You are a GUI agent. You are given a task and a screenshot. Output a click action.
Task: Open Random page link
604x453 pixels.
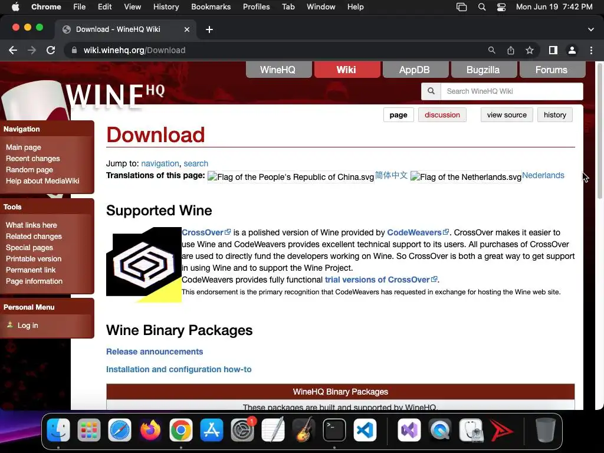[x=29, y=169]
